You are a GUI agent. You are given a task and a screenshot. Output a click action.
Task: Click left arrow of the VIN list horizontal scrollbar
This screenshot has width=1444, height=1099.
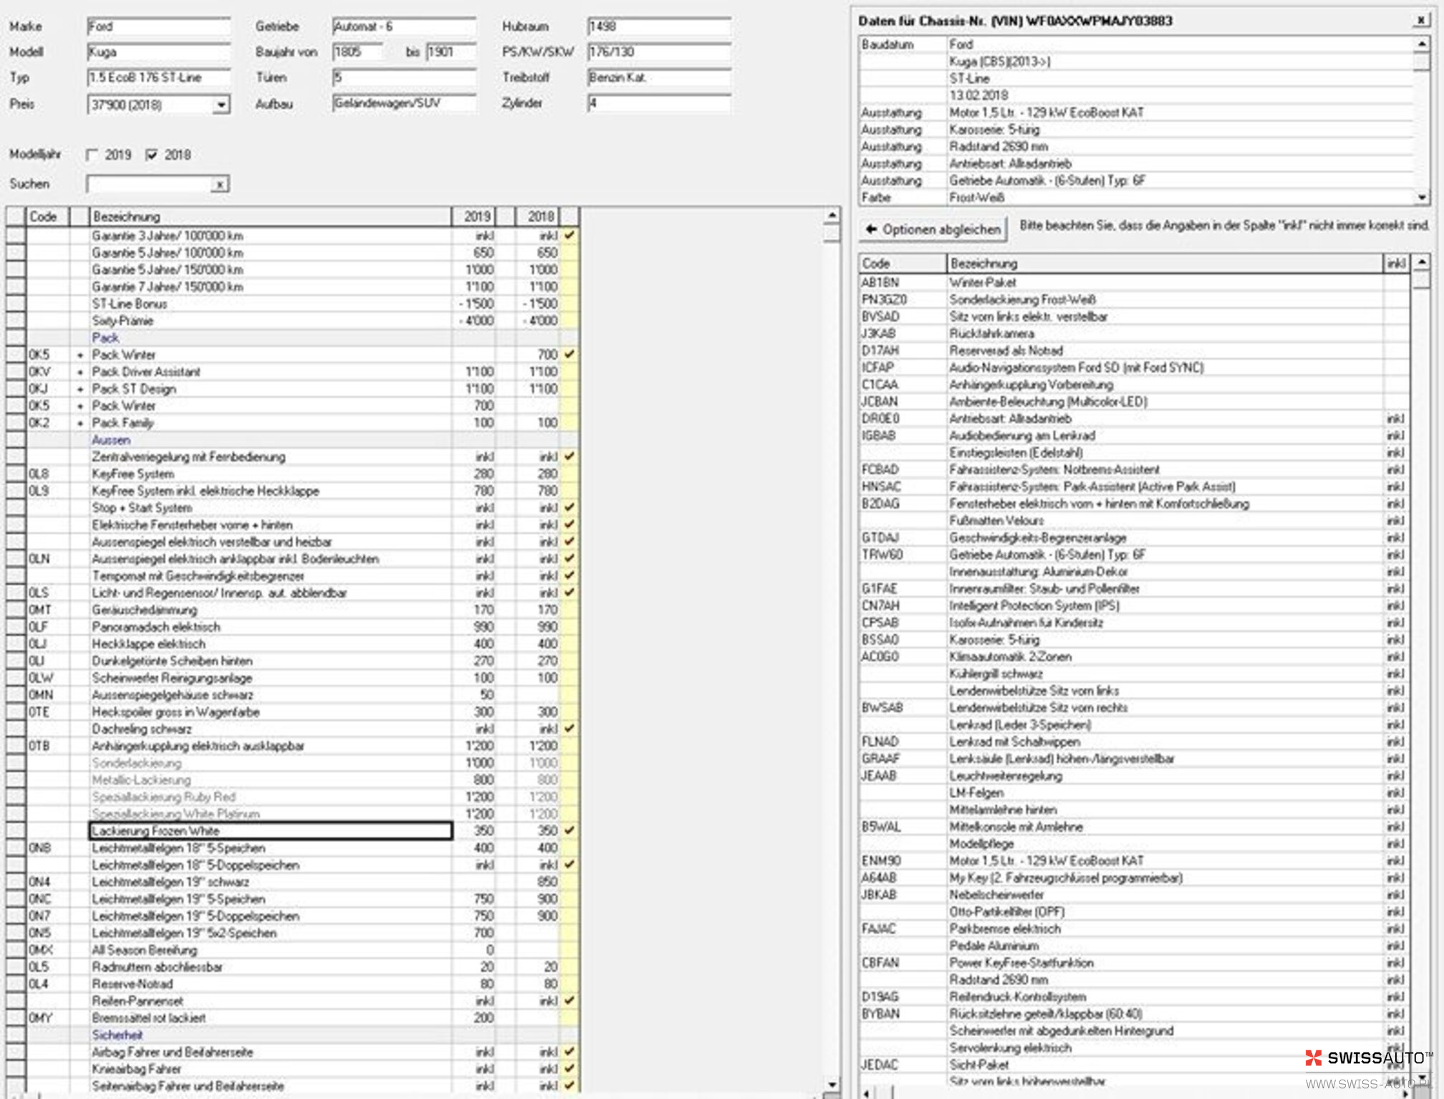pos(867,1093)
